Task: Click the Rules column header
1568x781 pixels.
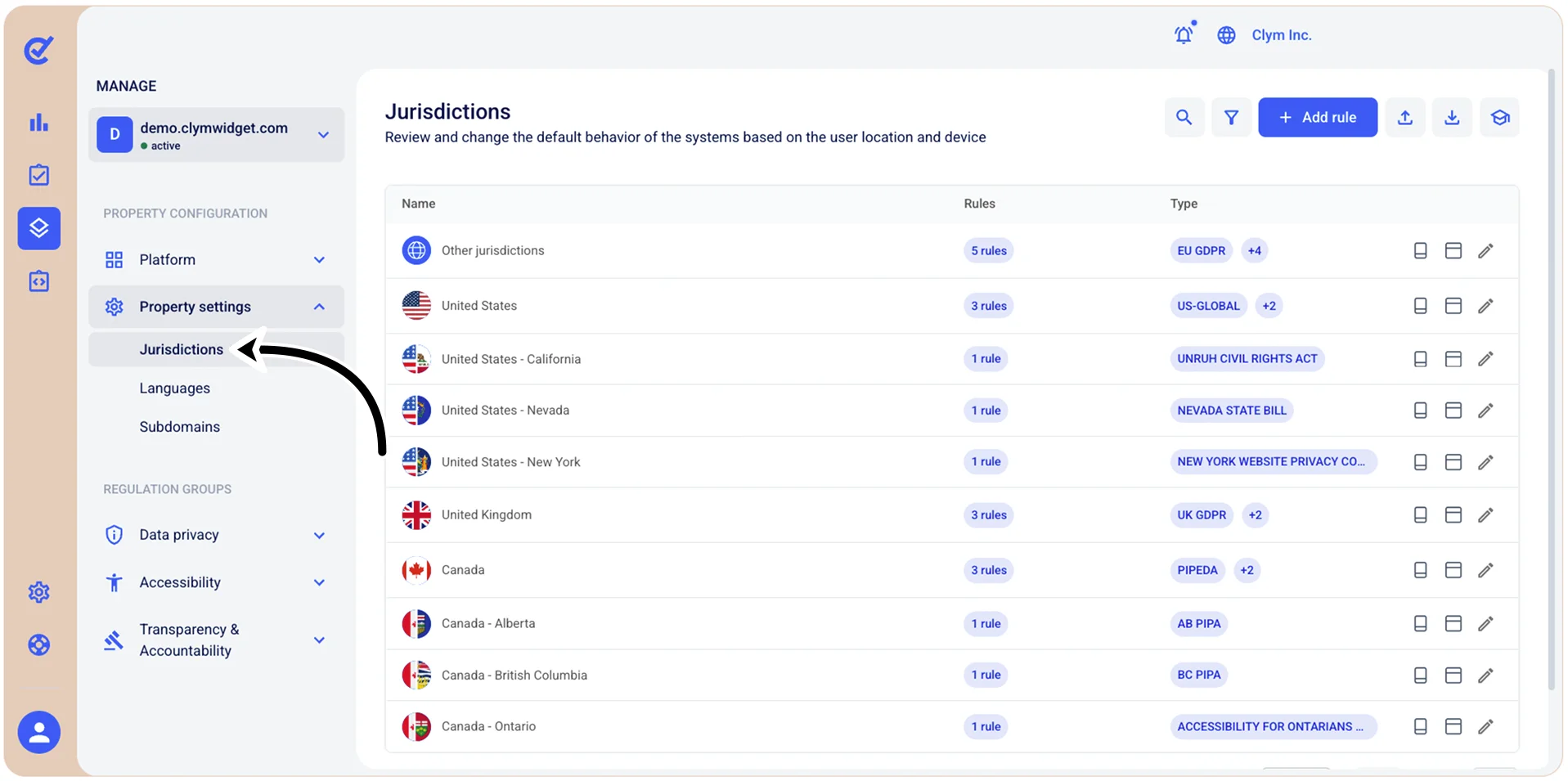Action: [x=979, y=204]
